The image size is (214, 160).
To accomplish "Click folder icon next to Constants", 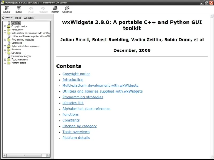I will pos(9,53).
